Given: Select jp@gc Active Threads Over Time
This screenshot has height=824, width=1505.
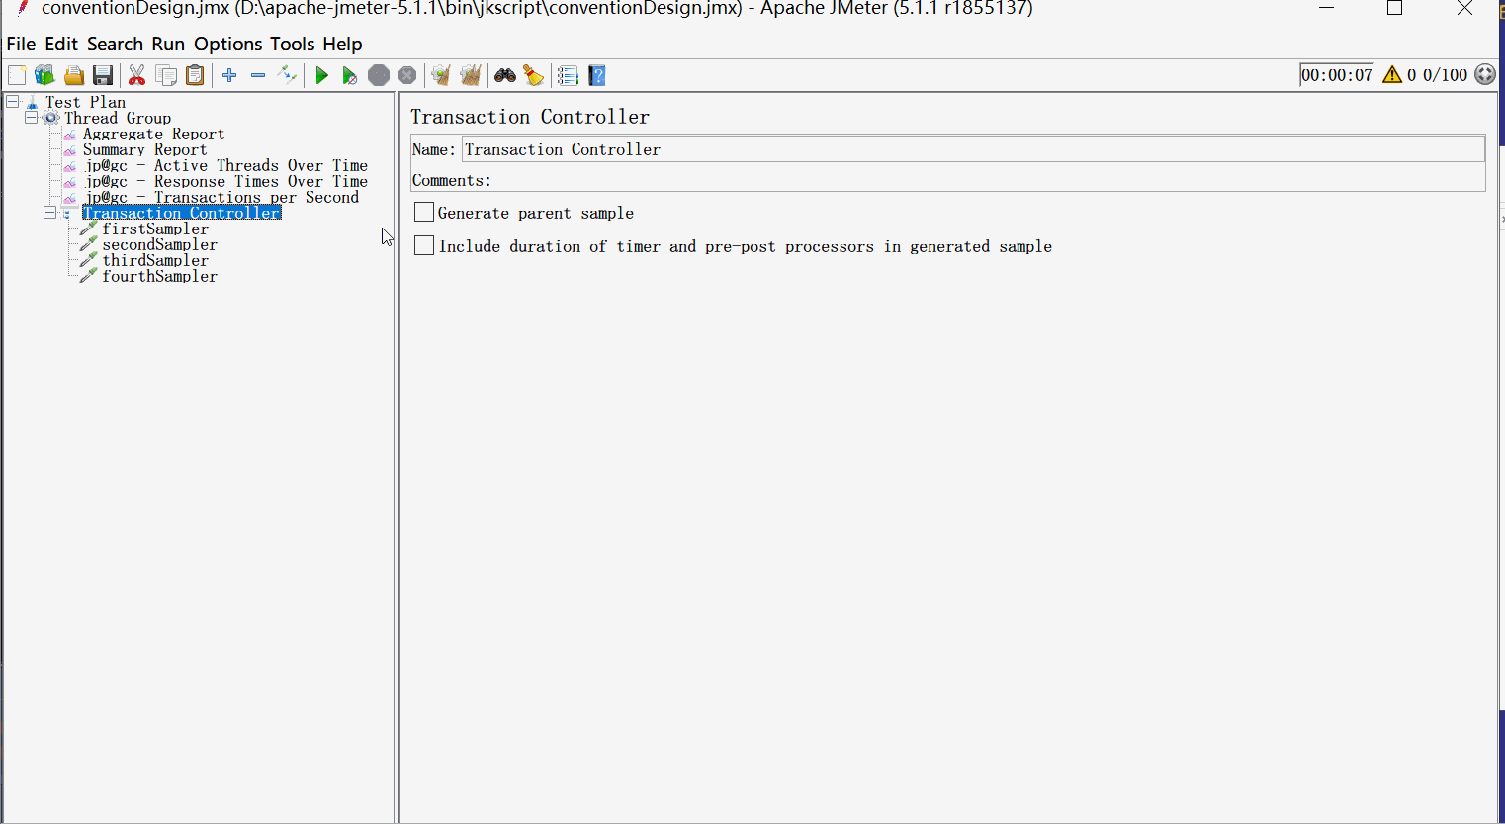Looking at the screenshot, I should coord(225,165).
